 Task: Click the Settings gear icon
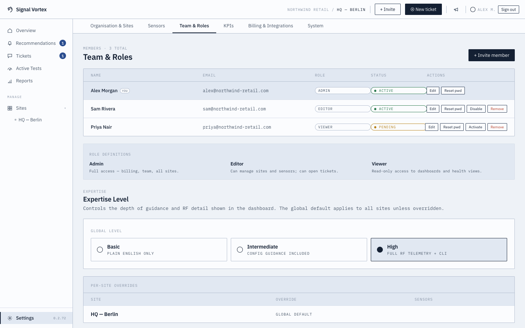tap(10, 318)
